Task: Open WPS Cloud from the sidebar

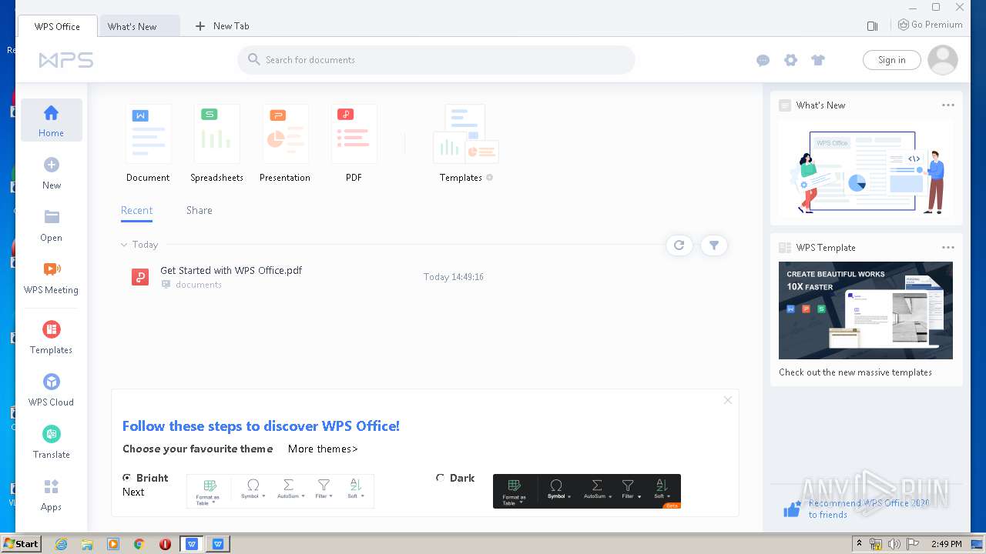Action: 51,389
